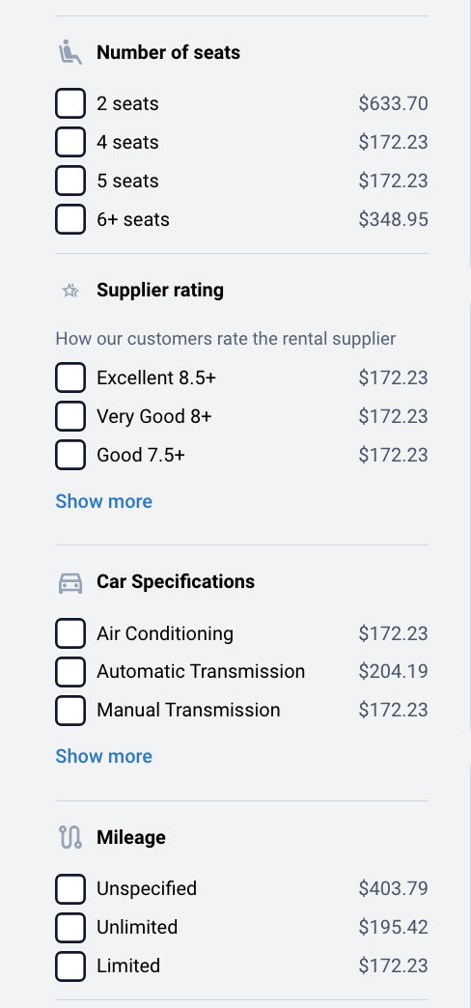The height and width of the screenshot is (1008, 471).
Task: Expand Show more under Car Specifications
Action: click(x=103, y=756)
